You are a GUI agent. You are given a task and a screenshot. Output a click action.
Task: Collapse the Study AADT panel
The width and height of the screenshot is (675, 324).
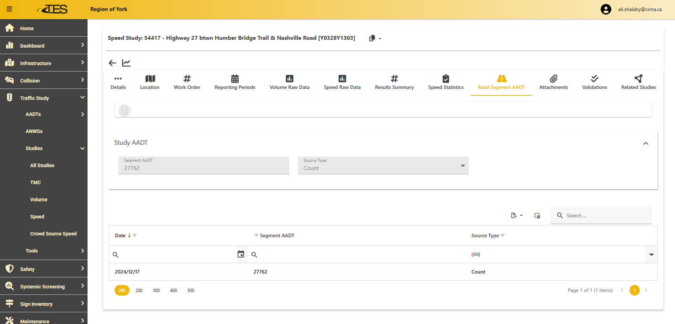click(645, 143)
